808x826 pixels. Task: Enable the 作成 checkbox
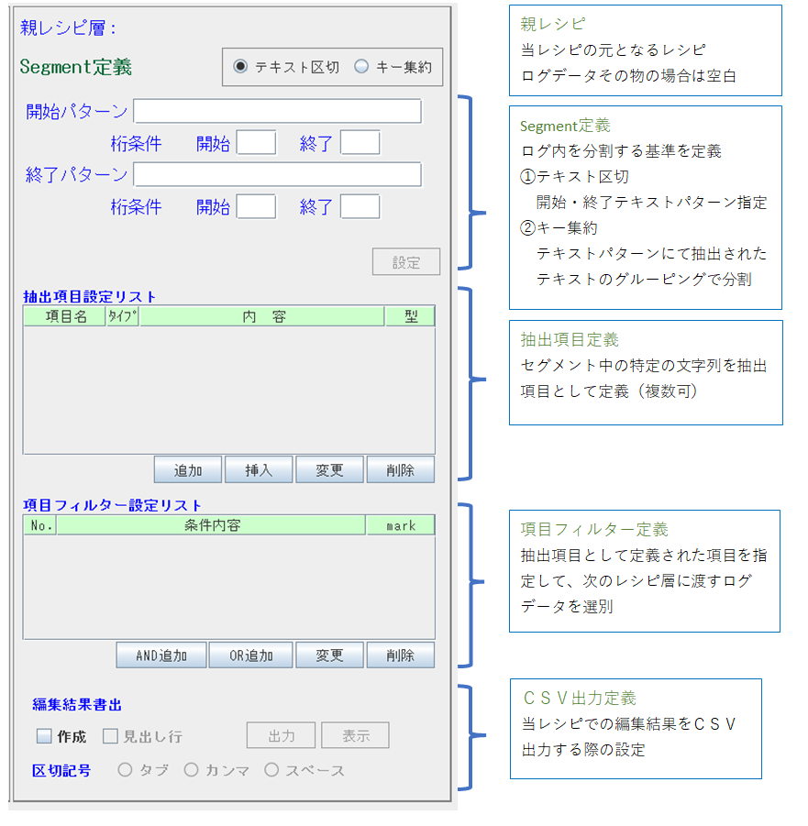(x=44, y=736)
